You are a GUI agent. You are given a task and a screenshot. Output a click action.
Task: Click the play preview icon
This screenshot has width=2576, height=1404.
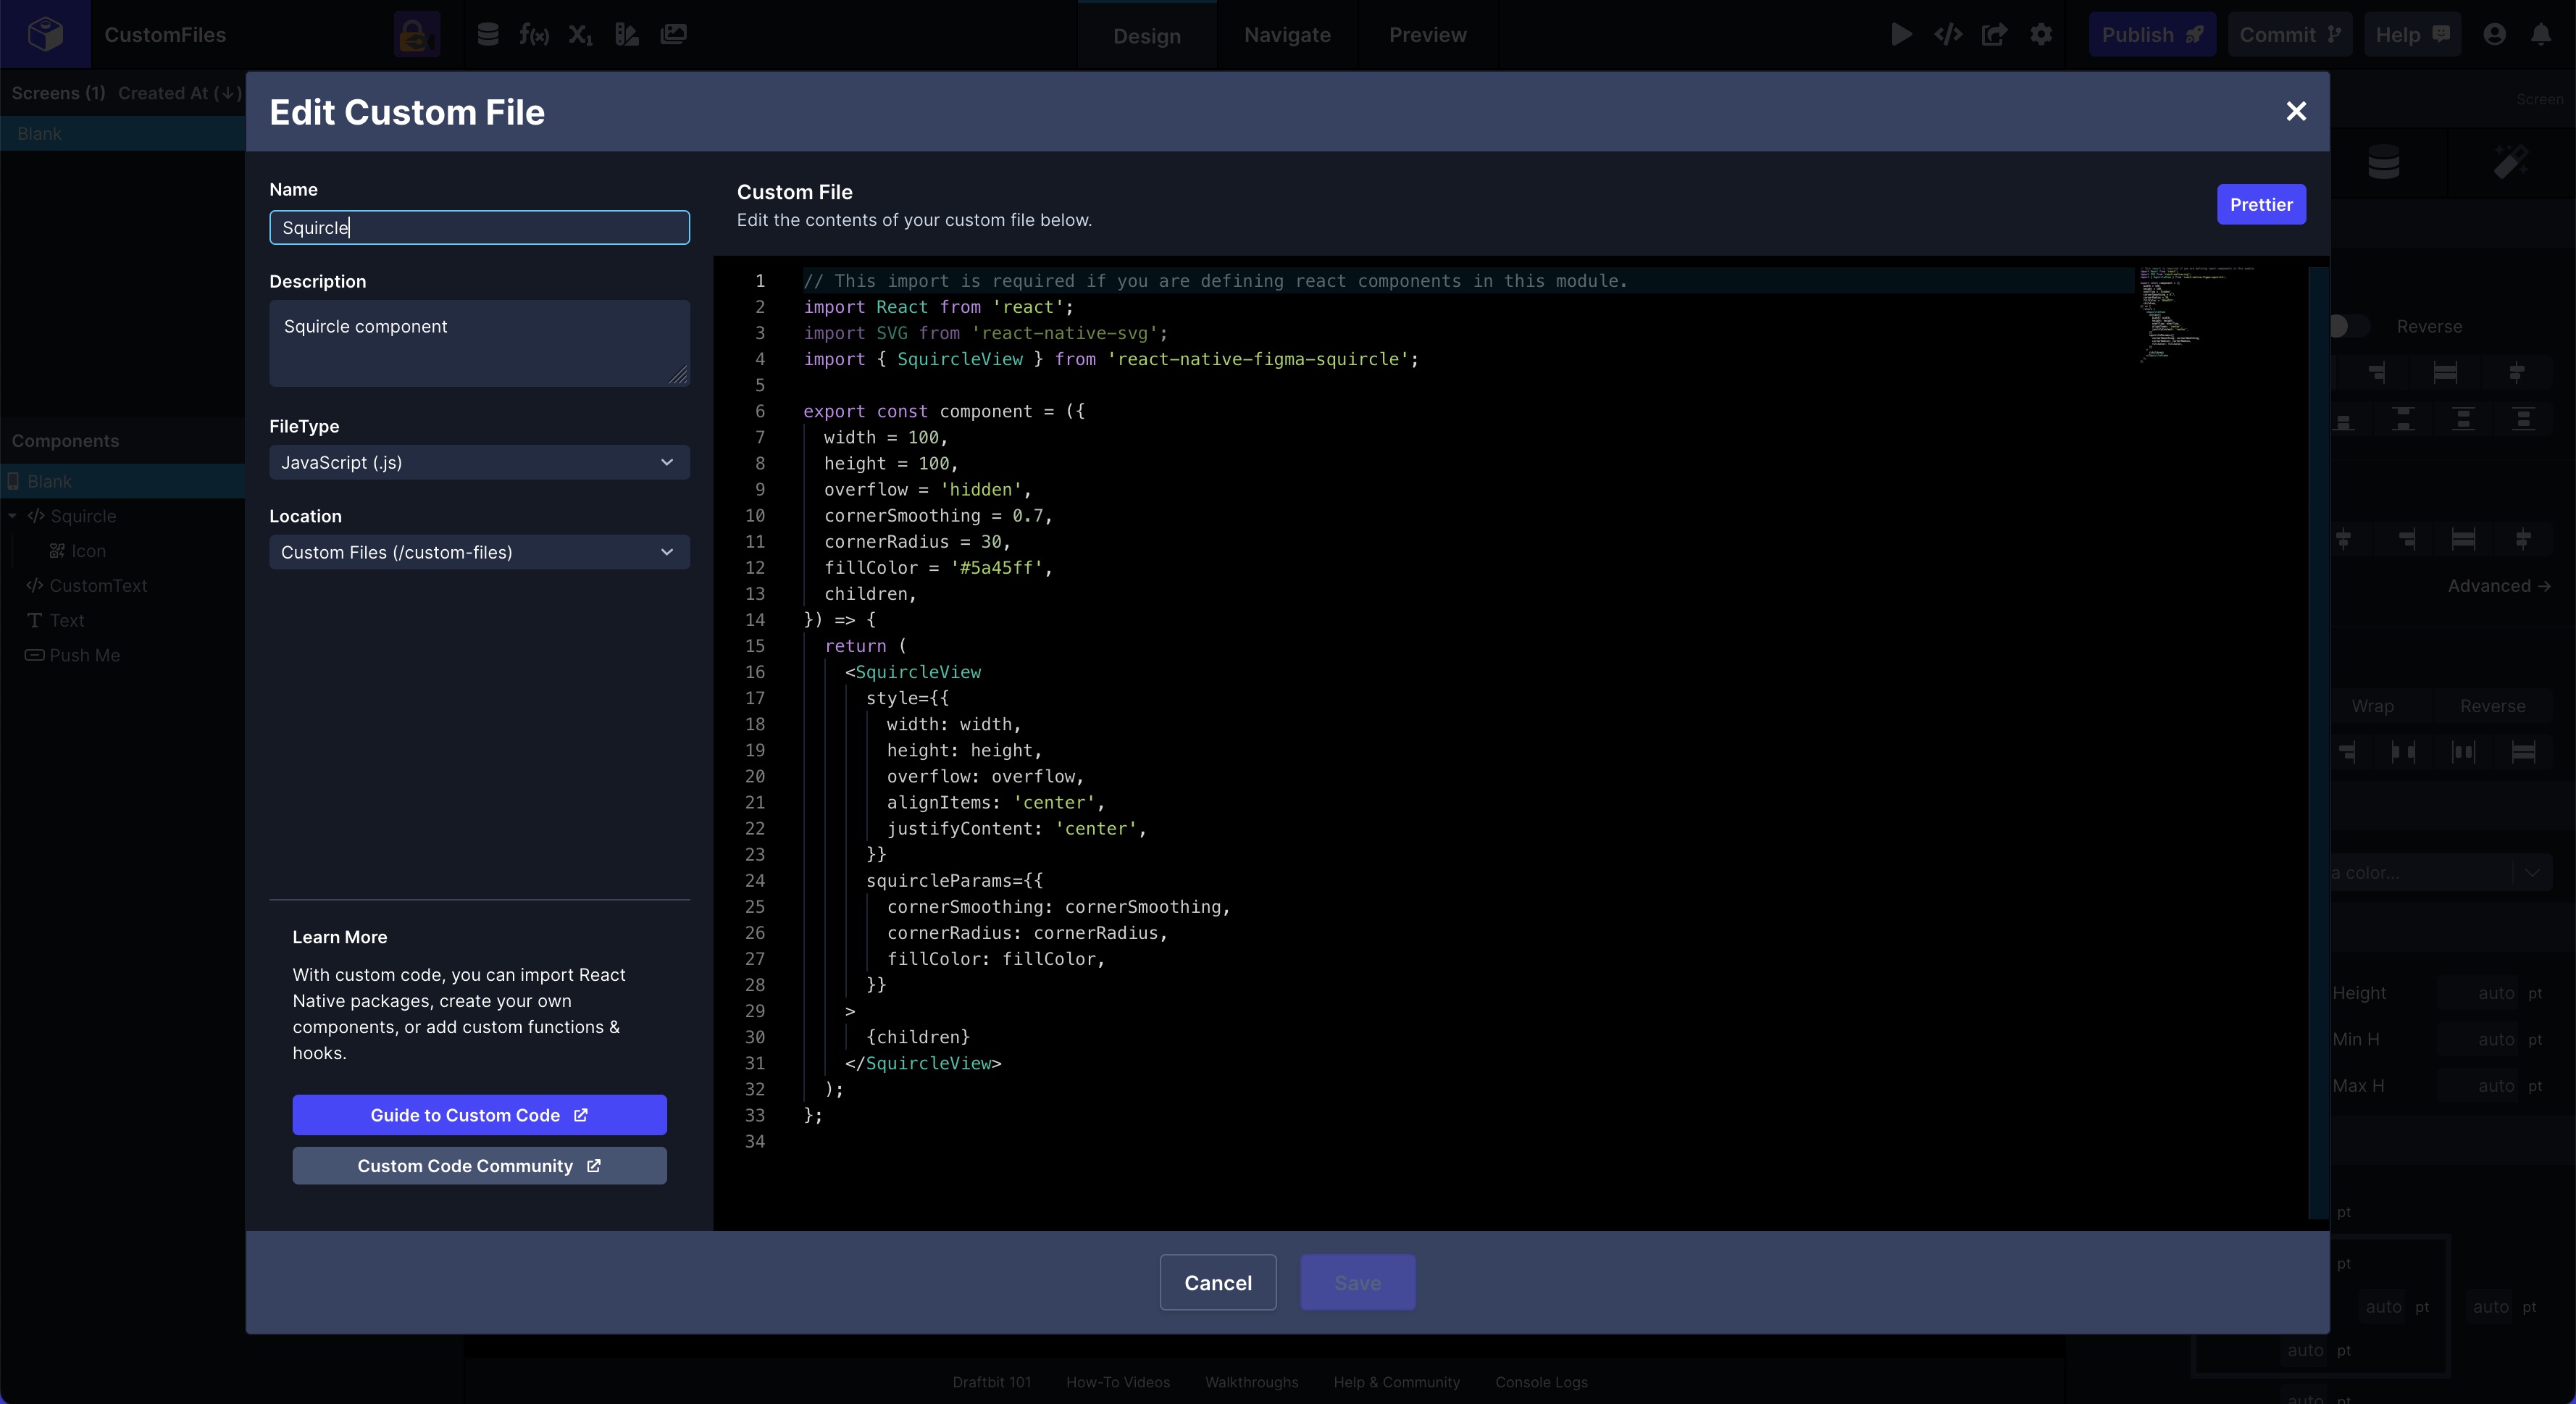pyautogui.click(x=1901, y=35)
